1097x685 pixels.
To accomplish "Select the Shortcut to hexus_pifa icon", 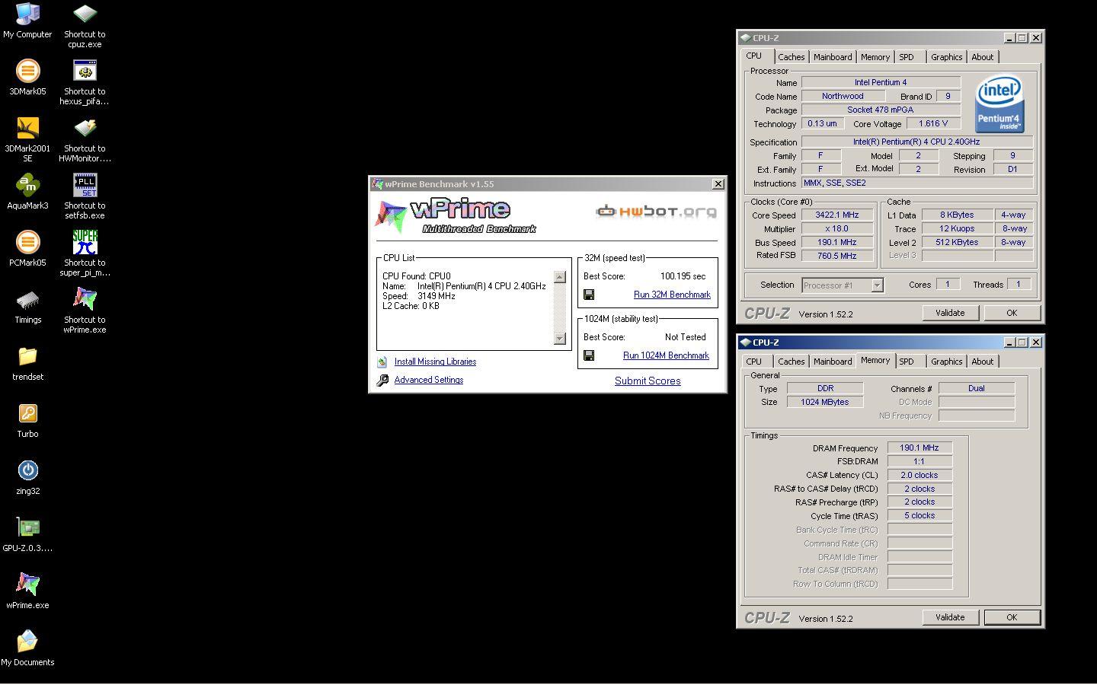I will pyautogui.click(x=85, y=82).
